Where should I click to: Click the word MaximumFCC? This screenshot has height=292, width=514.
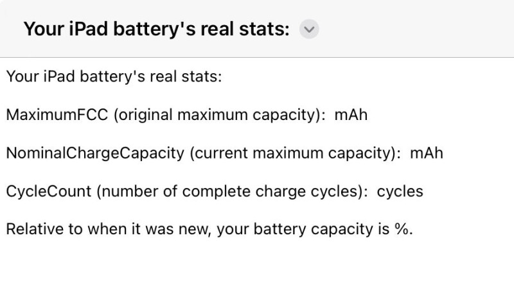pos(57,115)
